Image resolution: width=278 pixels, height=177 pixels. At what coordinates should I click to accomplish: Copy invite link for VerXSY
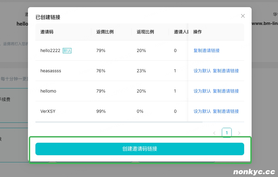click(x=226, y=111)
